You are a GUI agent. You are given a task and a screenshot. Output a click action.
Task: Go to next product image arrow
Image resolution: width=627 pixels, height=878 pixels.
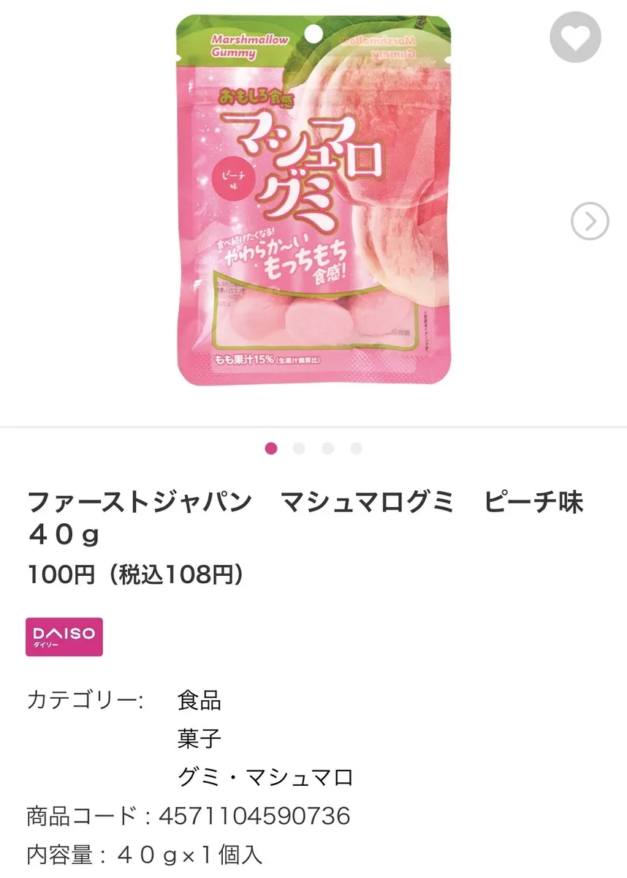point(590,220)
